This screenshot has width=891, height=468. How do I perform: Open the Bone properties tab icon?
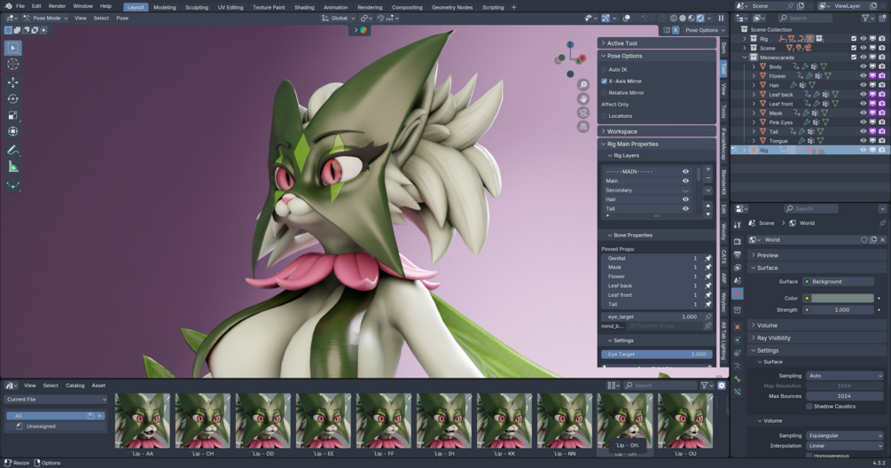tap(738, 378)
